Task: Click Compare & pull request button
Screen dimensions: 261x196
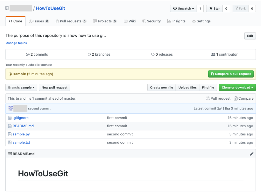Action: (x=231, y=74)
